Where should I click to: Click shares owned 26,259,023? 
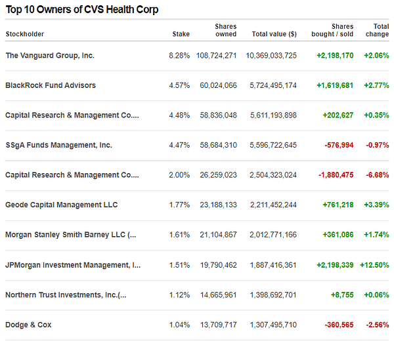pos(218,175)
